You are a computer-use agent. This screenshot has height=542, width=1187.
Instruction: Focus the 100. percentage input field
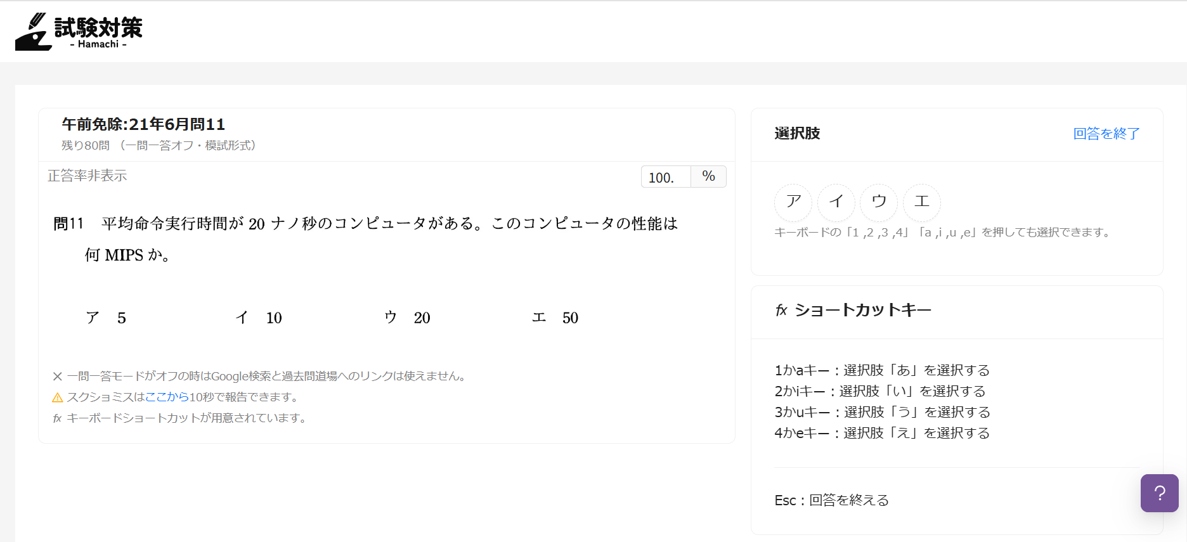(665, 177)
